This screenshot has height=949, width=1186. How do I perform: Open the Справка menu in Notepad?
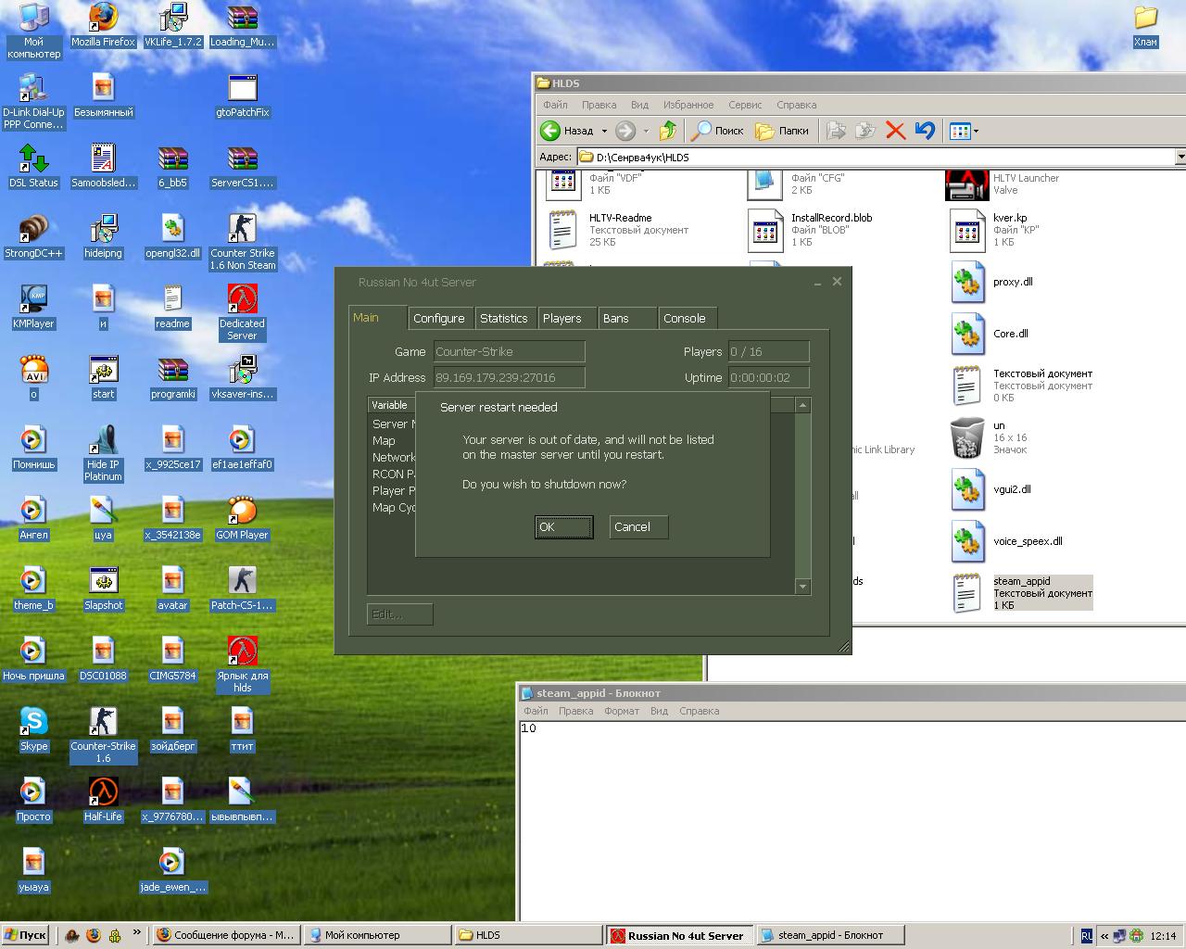(x=699, y=711)
